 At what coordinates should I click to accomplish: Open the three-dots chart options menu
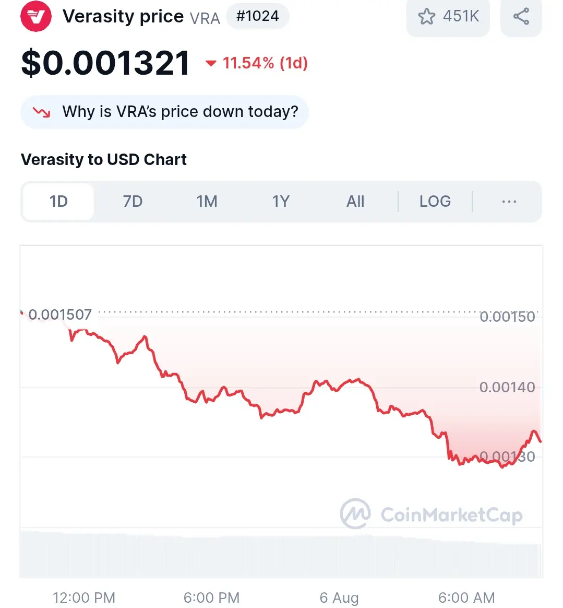pyautogui.click(x=509, y=202)
